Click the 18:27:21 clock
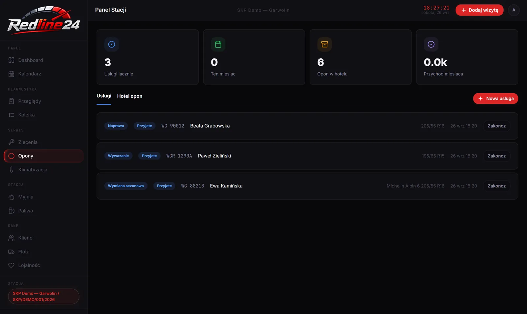Screen dimensions: 527x314 (436, 8)
